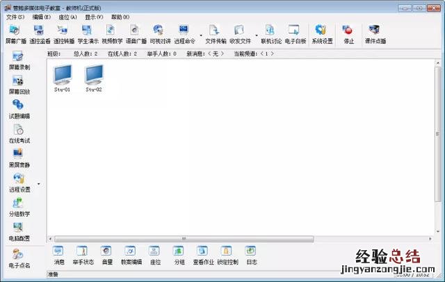Open the 显示 menu
This screenshot has height=282, width=445.
point(94,17)
